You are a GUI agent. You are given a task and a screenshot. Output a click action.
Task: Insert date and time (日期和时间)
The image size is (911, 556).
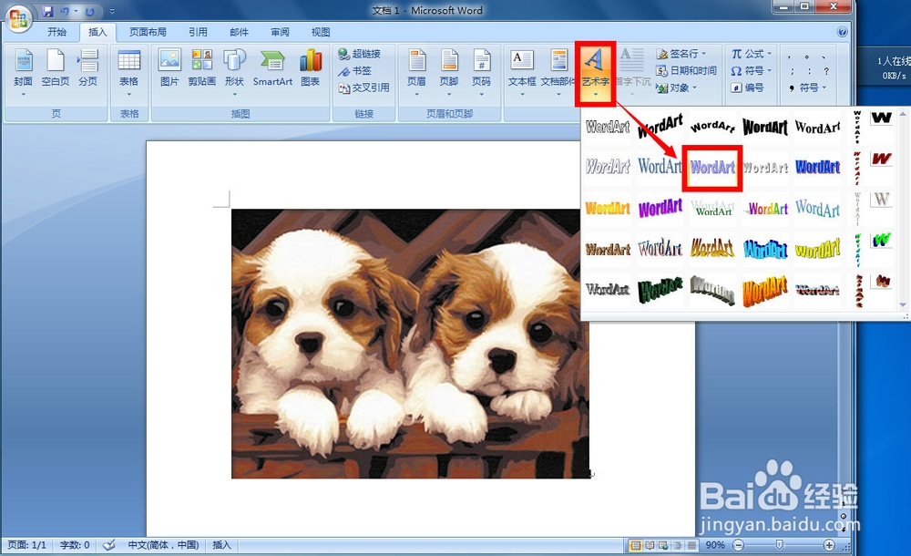(686, 70)
